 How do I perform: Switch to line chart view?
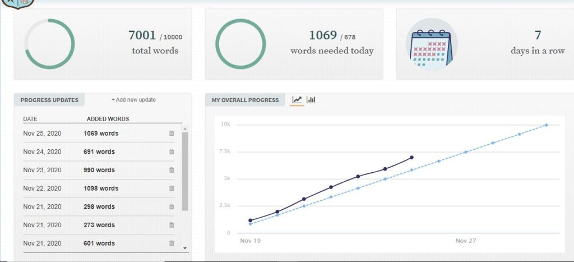point(297,100)
